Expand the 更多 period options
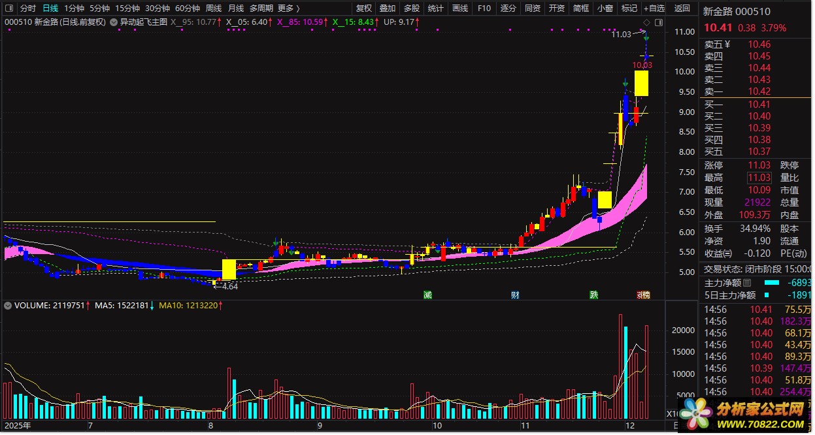Viewport: 815px width, 435px height. 289,8
